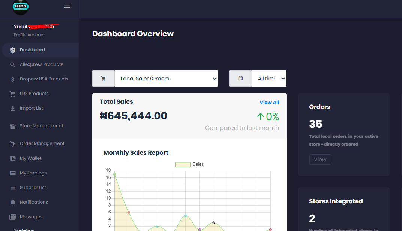This screenshot has height=231, width=402.
Task: Open the All time period dropdown
Action: [x=269, y=79]
